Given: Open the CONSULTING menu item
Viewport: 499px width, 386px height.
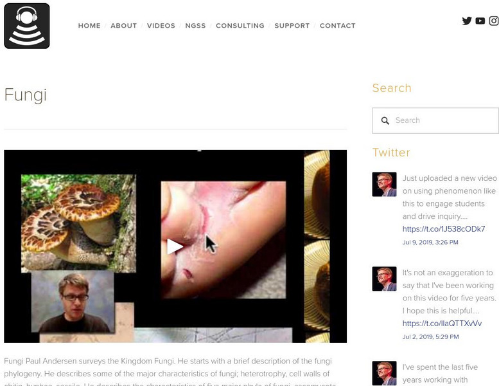Looking at the screenshot, I should [x=240, y=26].
